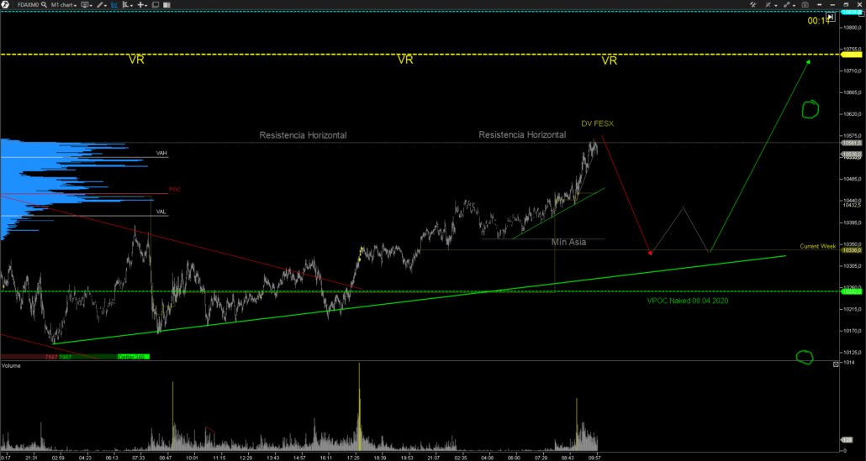Open chart settings wrench-screwdriver icon
The height and width of the screenshot is (461, 866).
(753, 4)
